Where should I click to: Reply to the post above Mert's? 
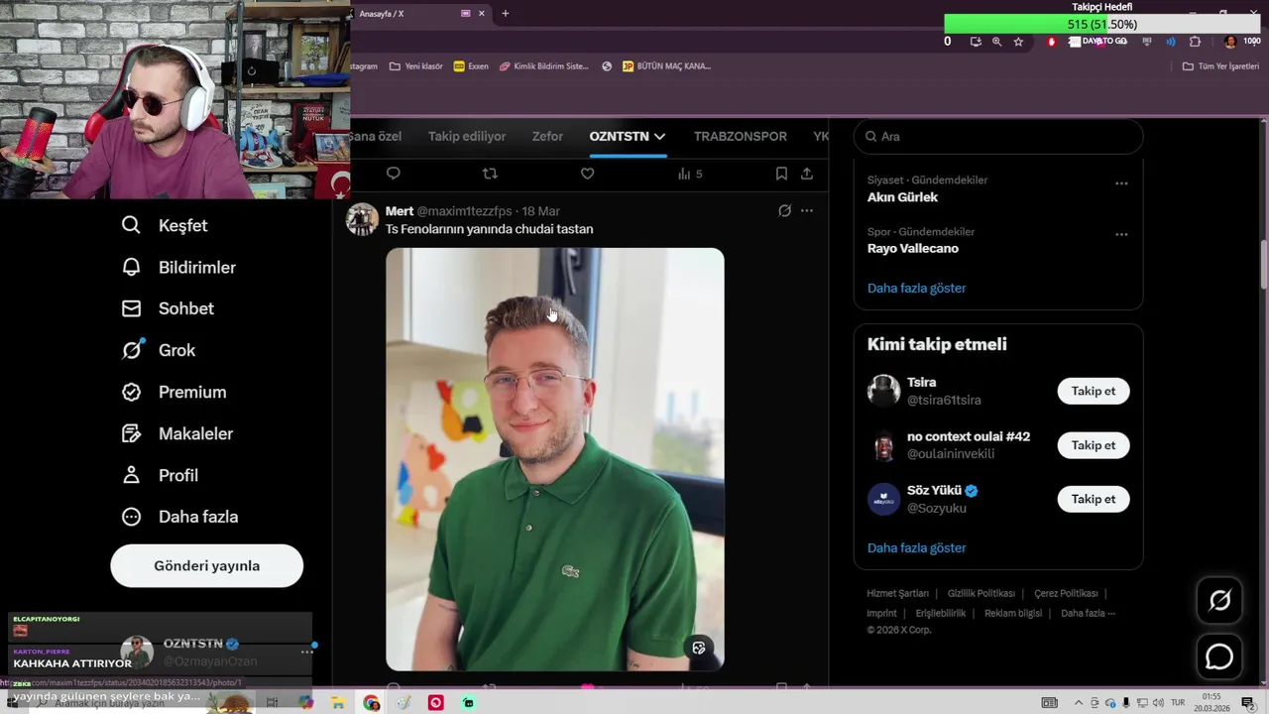(393, 174)
